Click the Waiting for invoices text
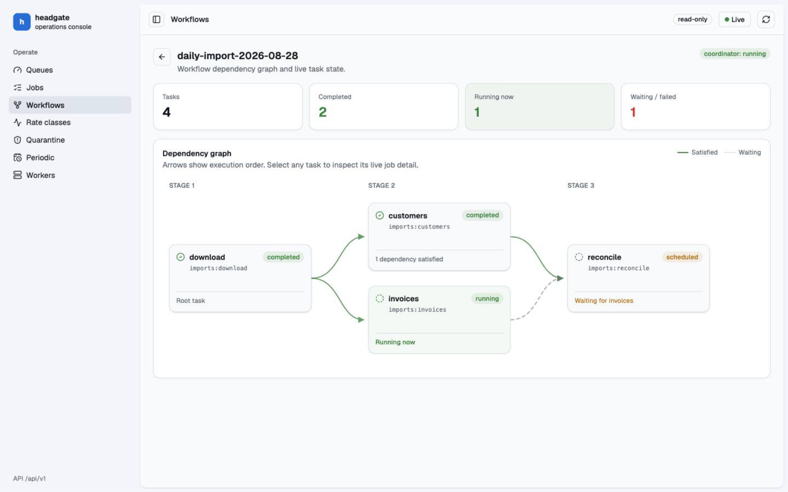Viewport: 788px width, 492px height. (x=604, y=301)
